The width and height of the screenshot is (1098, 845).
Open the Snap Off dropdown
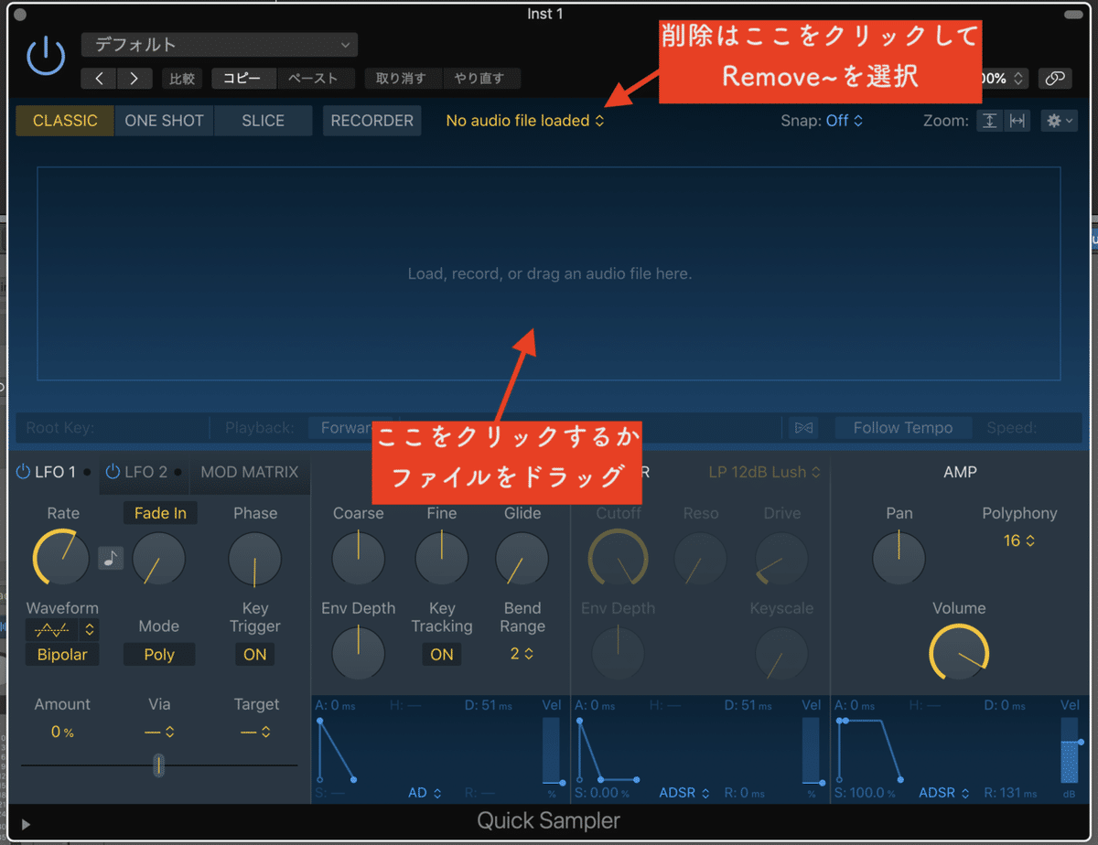click(x=845, y=121)
